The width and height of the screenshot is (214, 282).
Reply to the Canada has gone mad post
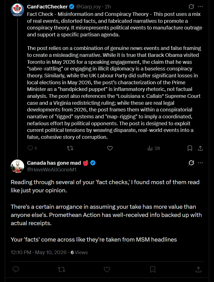(16, 269)
